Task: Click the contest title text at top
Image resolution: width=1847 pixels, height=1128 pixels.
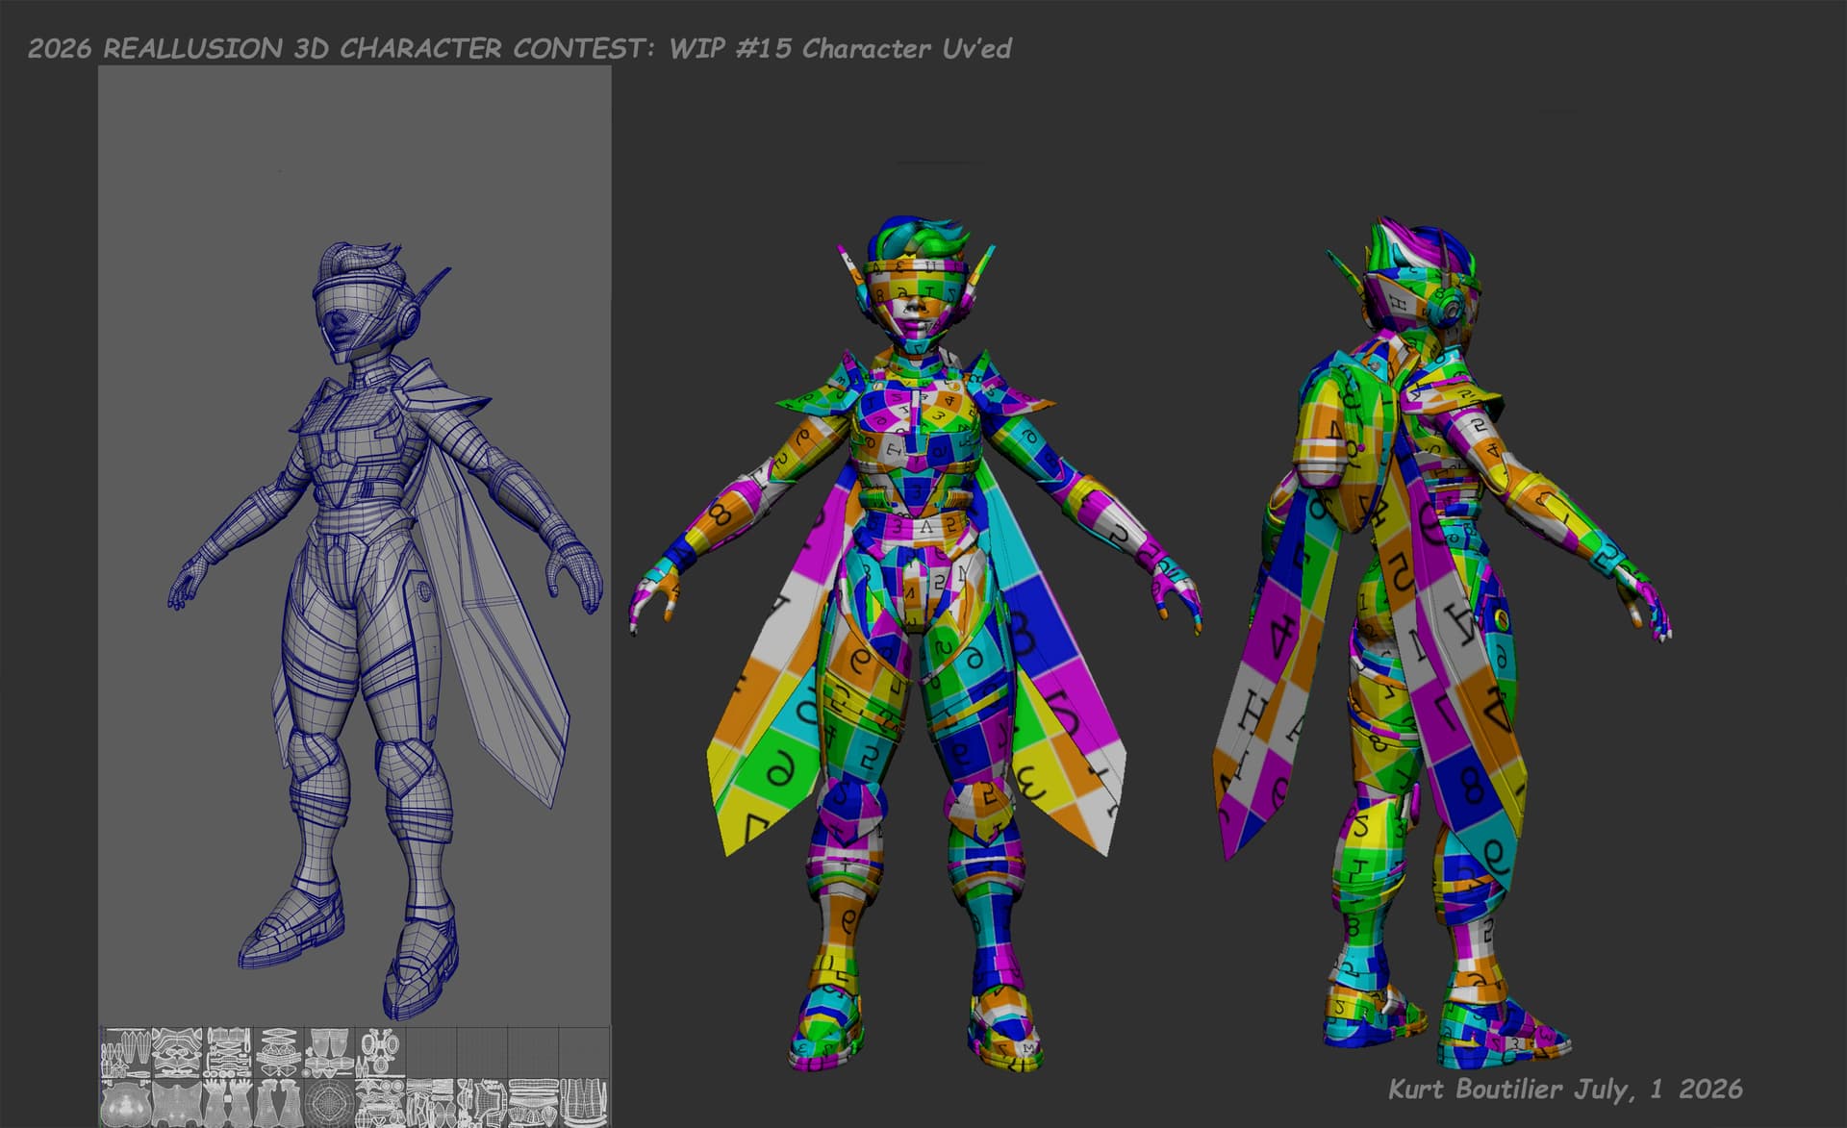Action: tap(341, 48)
